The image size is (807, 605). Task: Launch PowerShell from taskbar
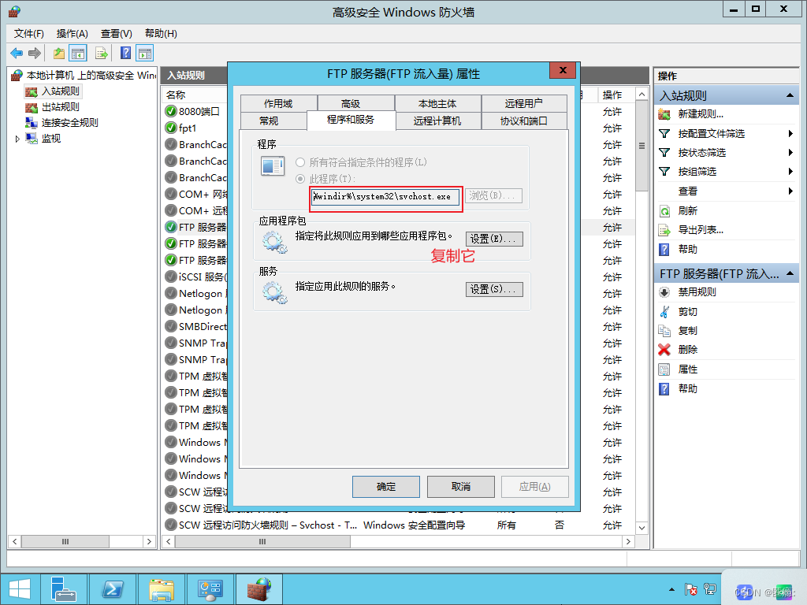(x=113, y=589)
